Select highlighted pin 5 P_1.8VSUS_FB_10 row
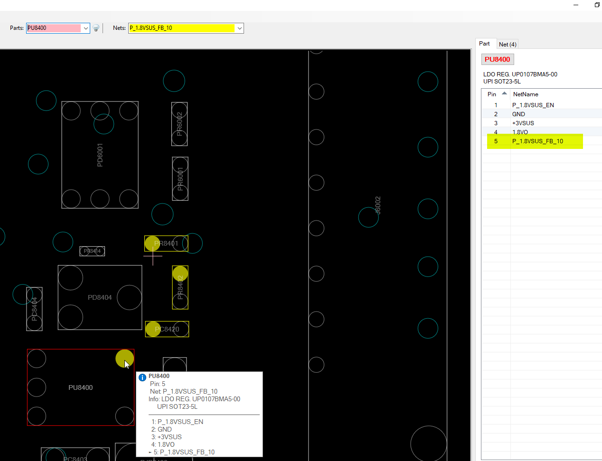This screenshot has width=602, height=461. coord(537,141)
